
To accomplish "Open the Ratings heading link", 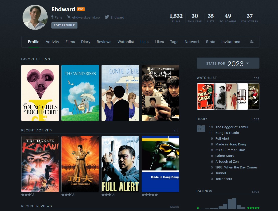I will (204, 191).
